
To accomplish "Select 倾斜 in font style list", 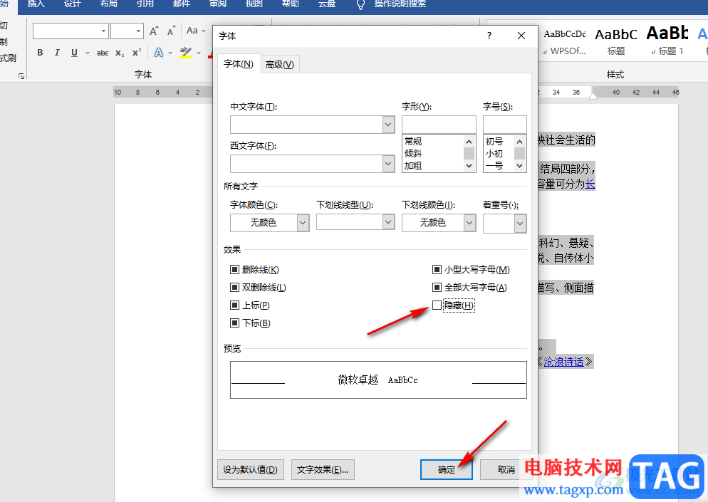I will pos(413,154).
